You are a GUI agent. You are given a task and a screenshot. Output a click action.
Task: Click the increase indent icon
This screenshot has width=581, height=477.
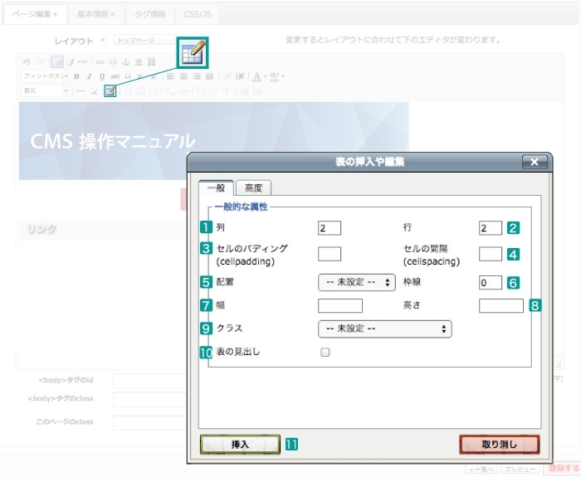(240, 76)
